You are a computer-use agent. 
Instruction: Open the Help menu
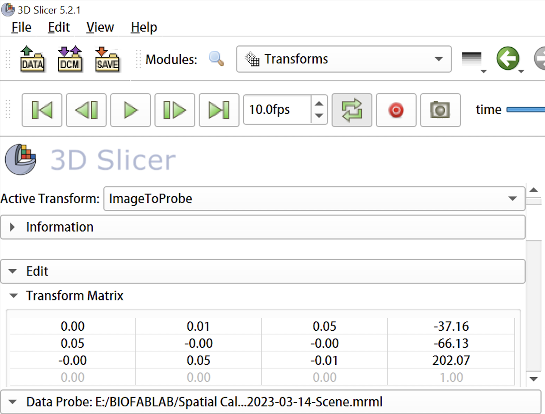point(144,27)
